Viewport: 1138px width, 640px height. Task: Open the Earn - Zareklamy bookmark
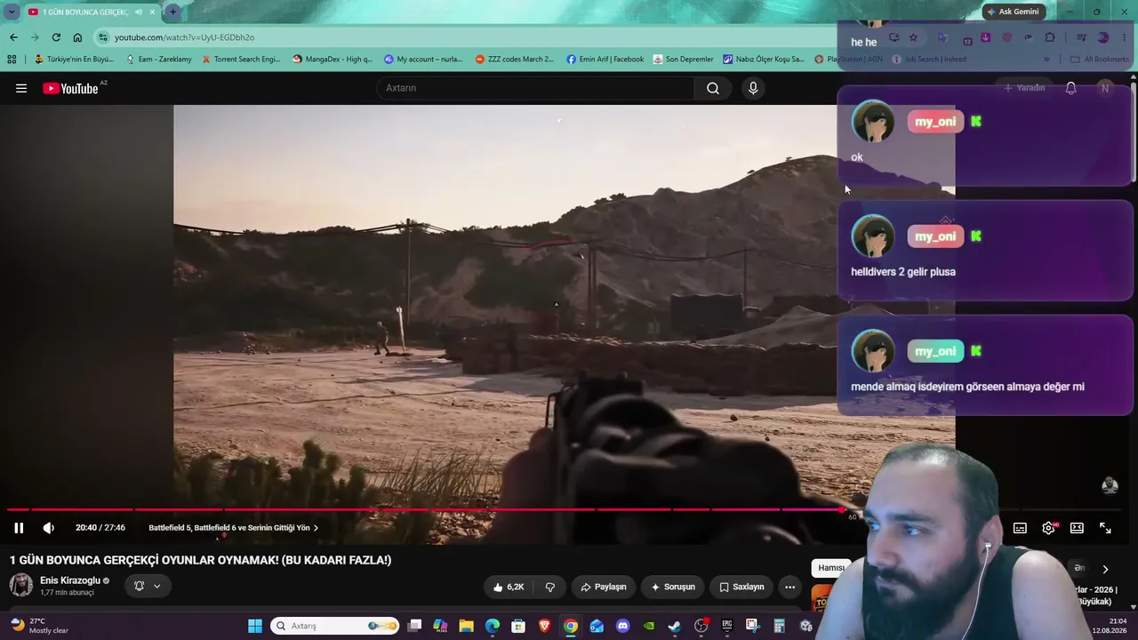click(159, 60)
